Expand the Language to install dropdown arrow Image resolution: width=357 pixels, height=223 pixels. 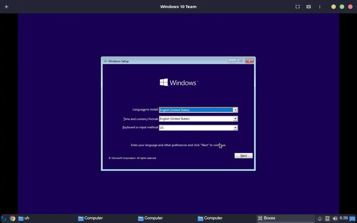(235, 110)
